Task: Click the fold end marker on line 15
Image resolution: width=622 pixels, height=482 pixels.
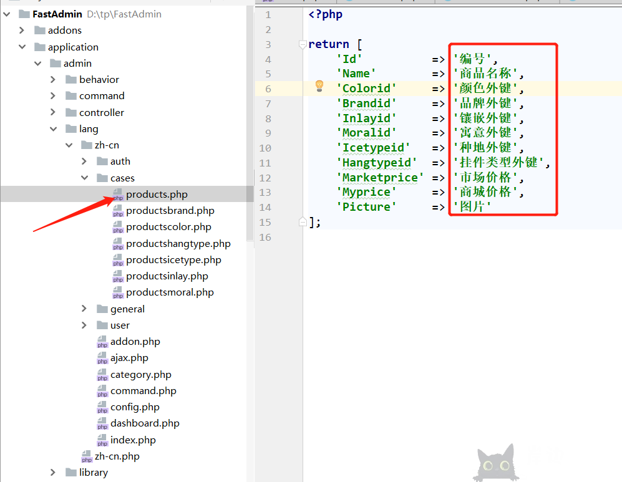Action: 303,222
